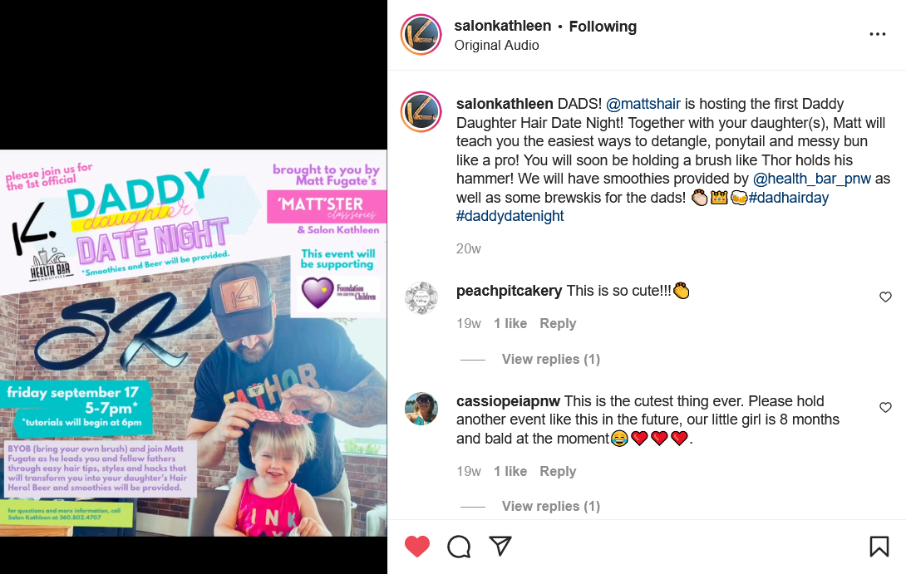906x574 pixels.
Task: Like peachpitcakery's comment heart
Action: tap(885, 297)
